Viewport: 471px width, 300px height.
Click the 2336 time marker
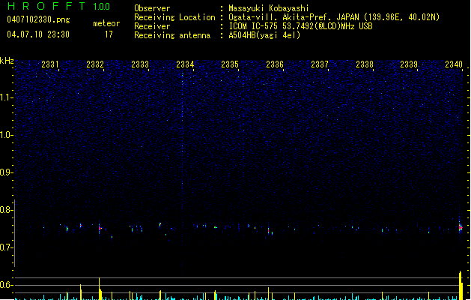pos(275,64)
